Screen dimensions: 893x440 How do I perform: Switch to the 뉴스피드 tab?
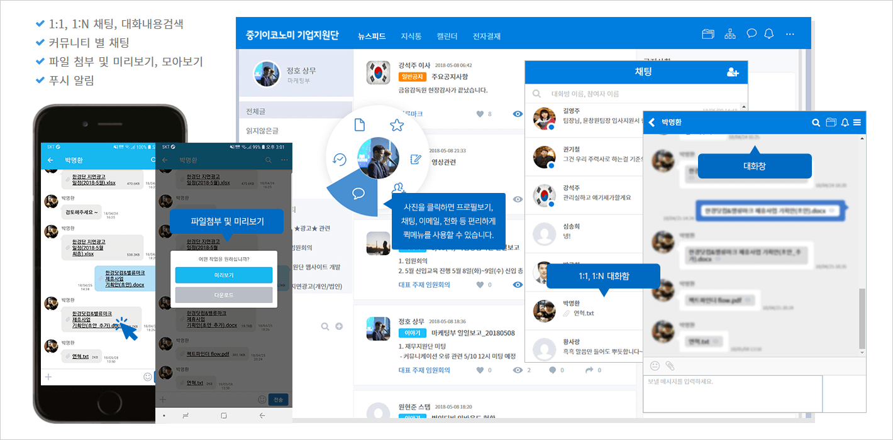tap(372, 36)
